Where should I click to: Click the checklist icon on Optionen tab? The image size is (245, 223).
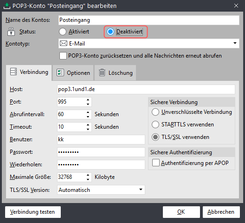(60, 73)
